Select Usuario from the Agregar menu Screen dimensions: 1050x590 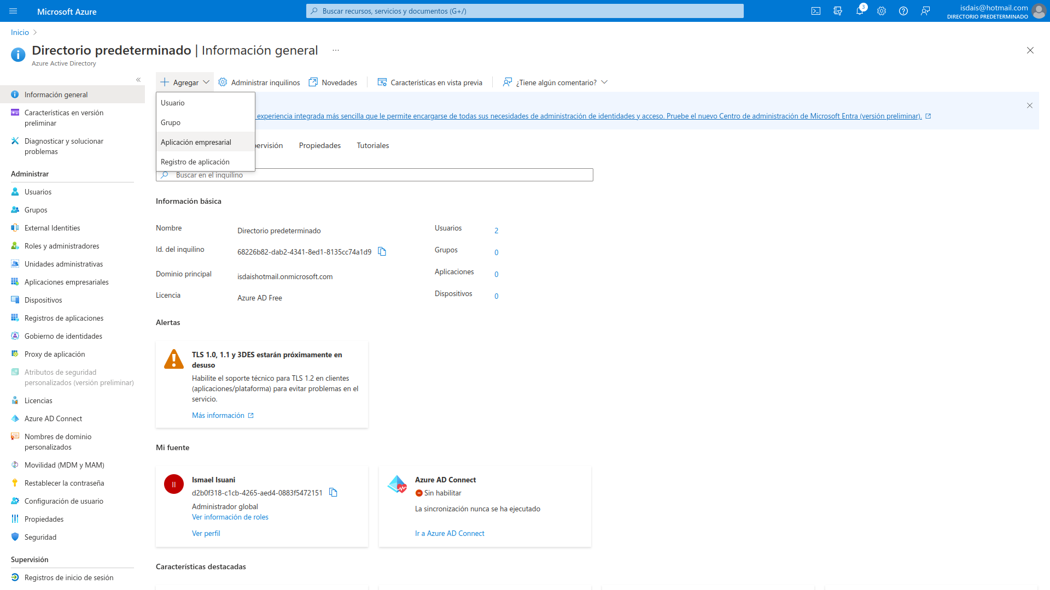coord(206,103)
